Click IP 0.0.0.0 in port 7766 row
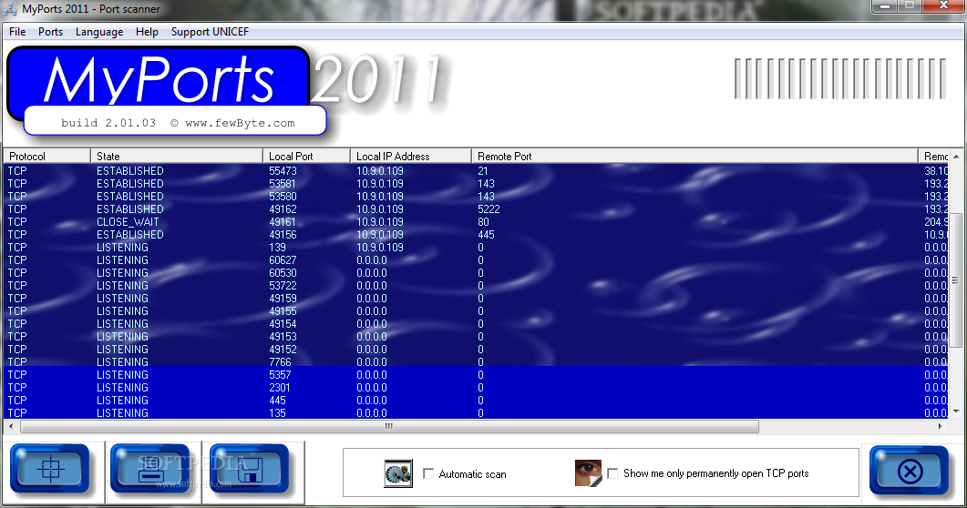The width and height of the screenshot is (967, 508). click(372, 361)
